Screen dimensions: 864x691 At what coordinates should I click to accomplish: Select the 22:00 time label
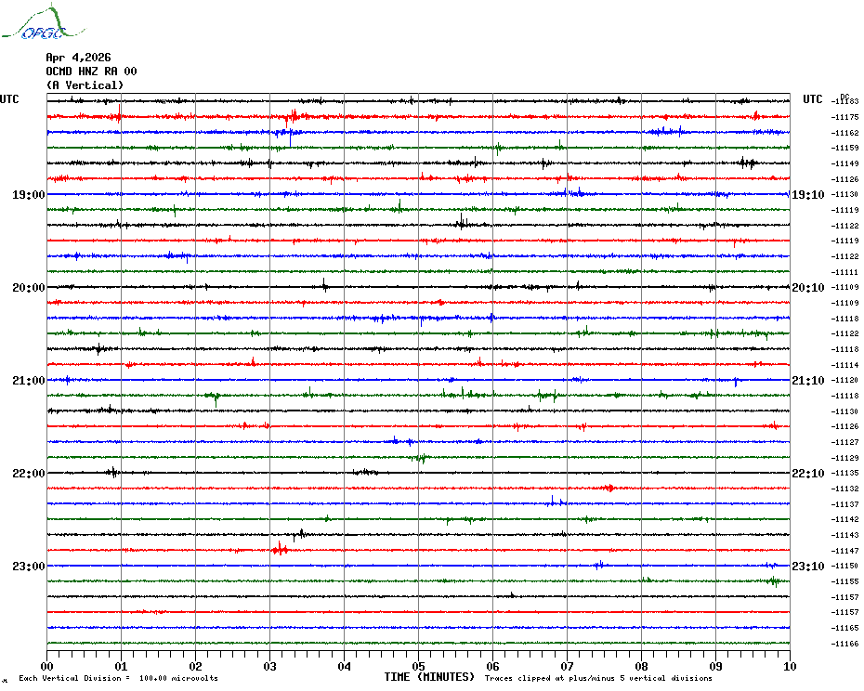(29, 474)
